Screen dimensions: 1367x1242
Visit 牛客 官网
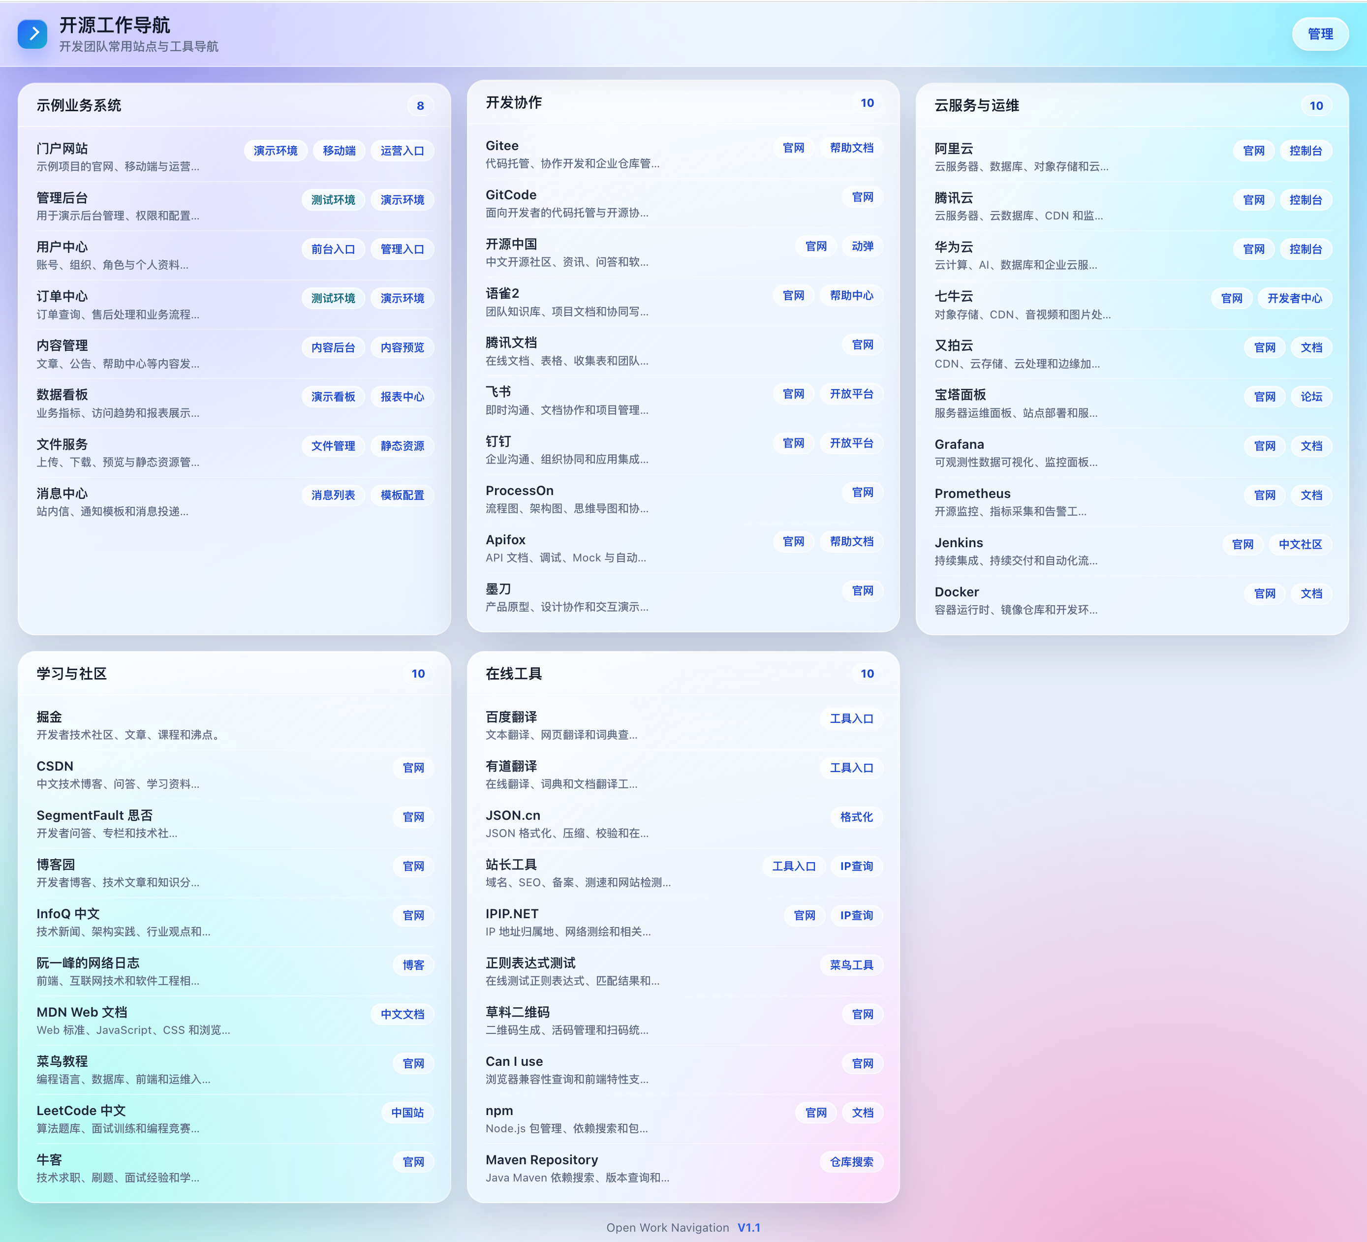pyautogui.click(x=413, y=1162)
